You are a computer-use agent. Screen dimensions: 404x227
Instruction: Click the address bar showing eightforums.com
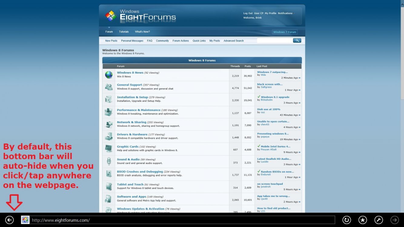coord(182,220)
